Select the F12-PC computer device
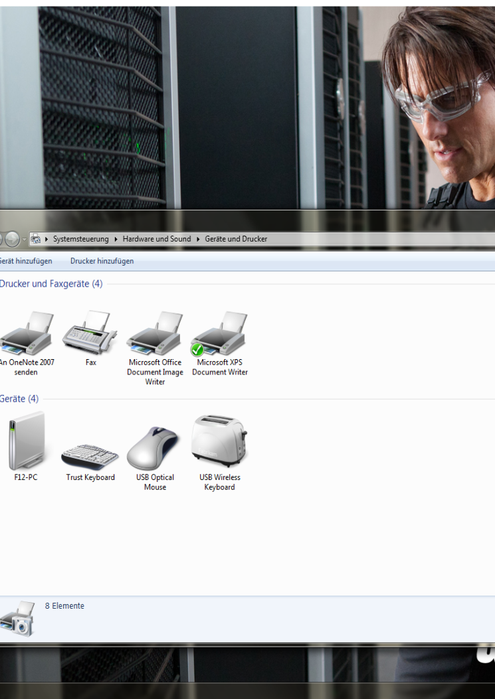The height and width of the screenshot is (699, 495). point(26,442)
